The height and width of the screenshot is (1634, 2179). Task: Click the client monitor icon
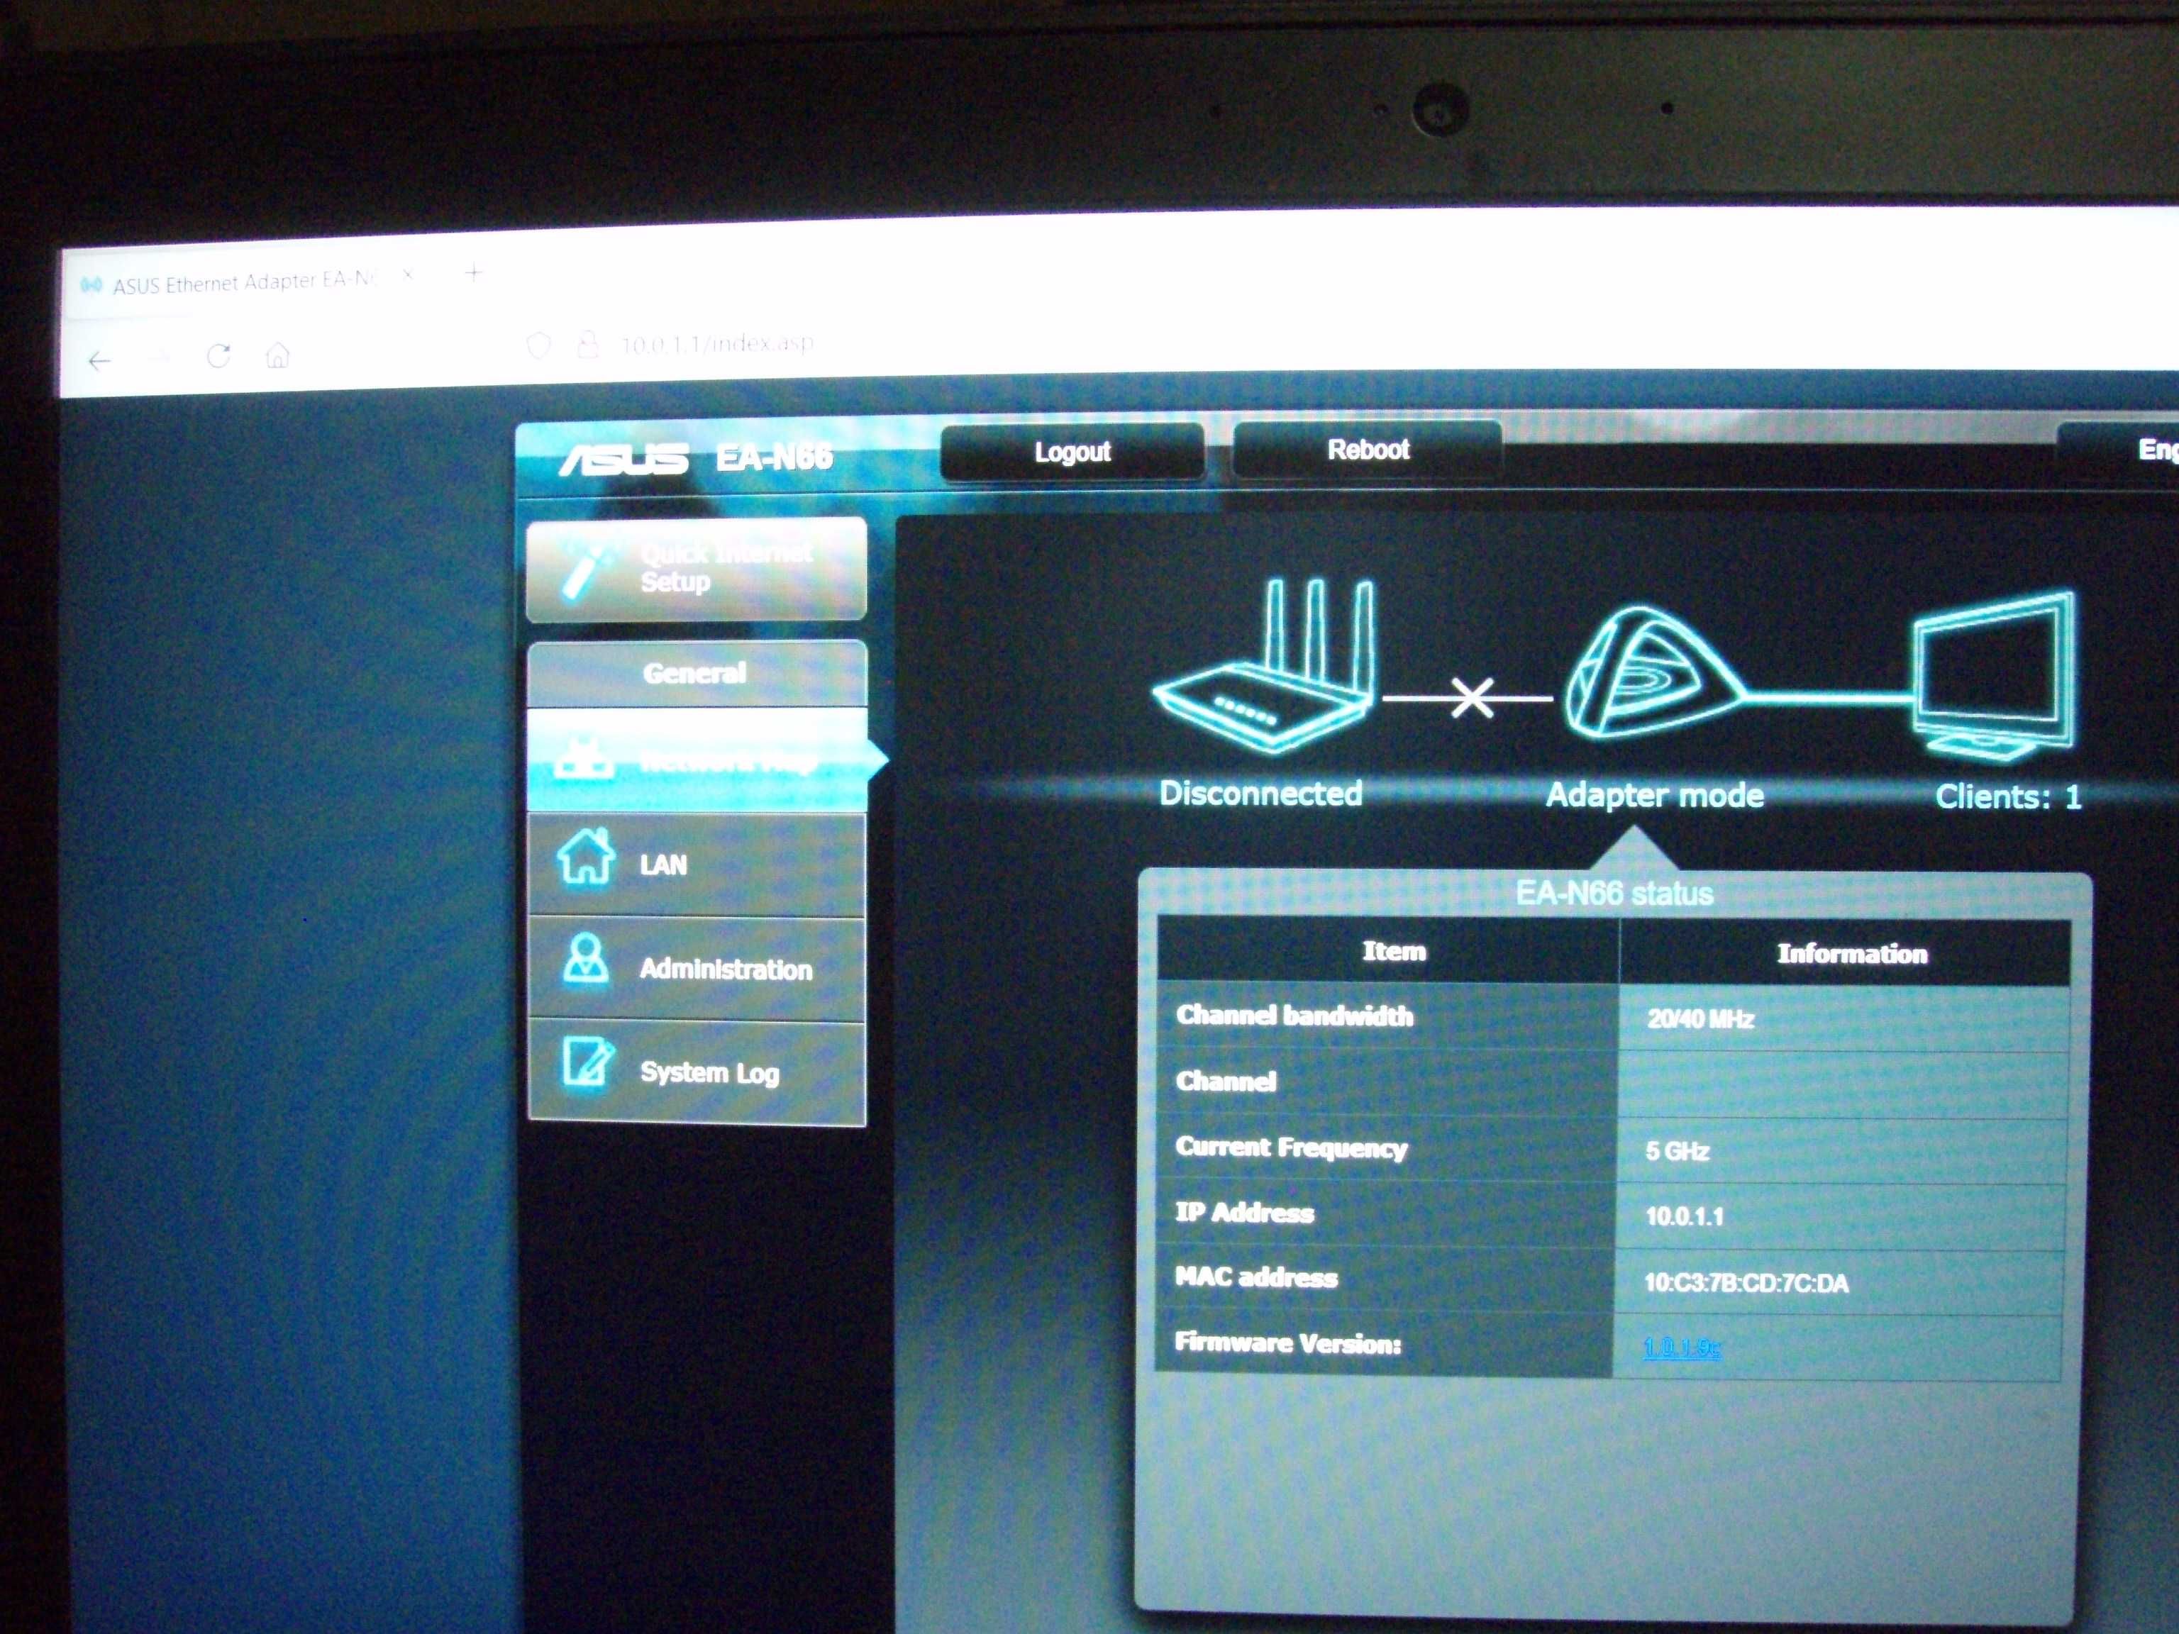point(1995,676)
